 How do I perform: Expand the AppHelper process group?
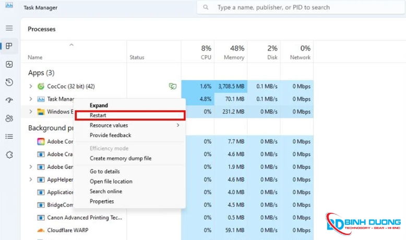tap(31, 179)
